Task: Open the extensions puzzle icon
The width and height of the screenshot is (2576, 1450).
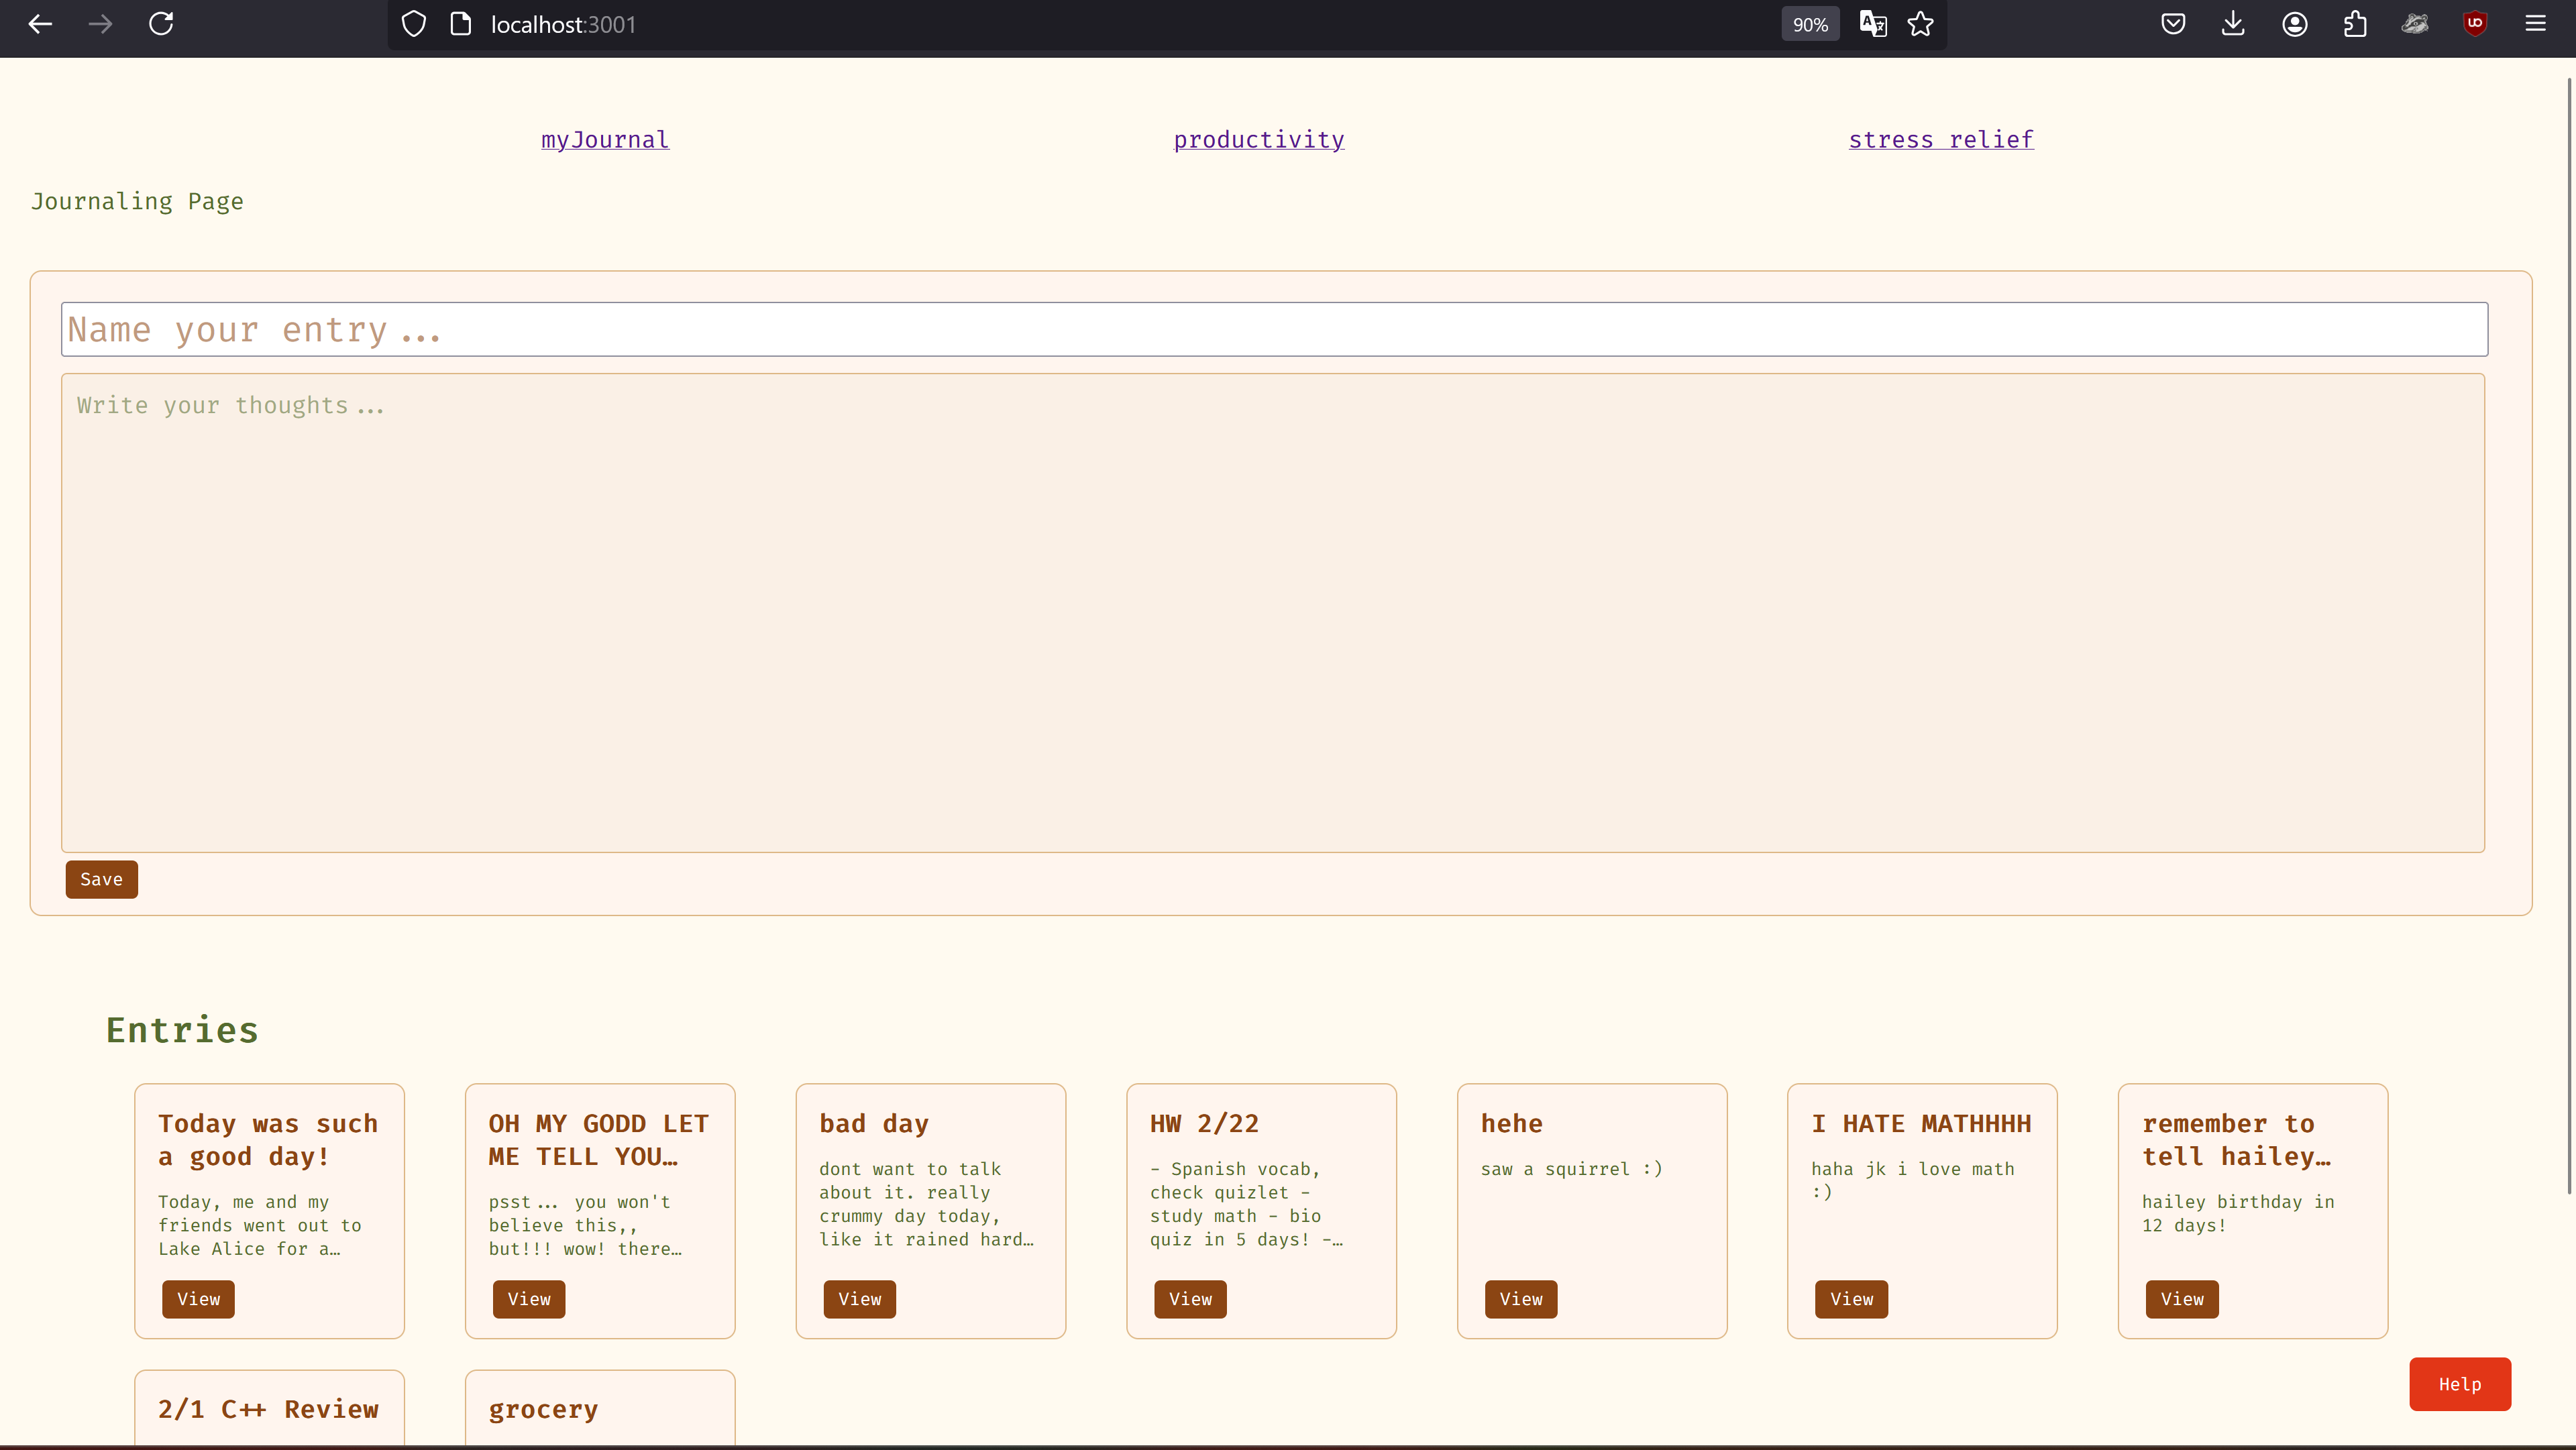Action: click(2355, 24)
